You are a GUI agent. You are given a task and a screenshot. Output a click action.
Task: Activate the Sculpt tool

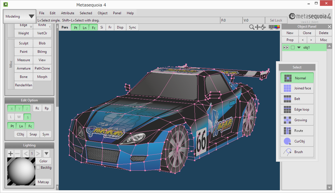tap(24, 43)
